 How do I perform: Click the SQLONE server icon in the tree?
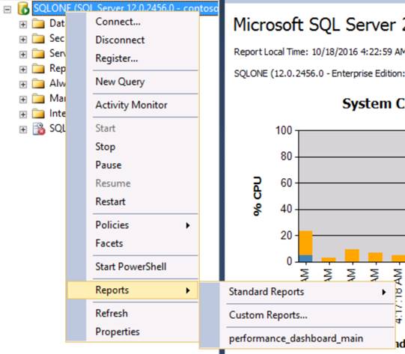pos(23,8)
